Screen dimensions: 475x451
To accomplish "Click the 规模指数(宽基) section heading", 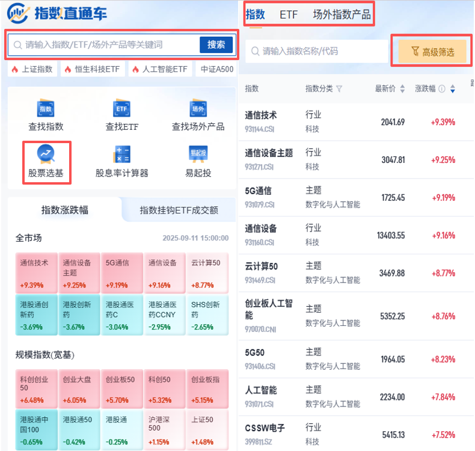I will (45, 354).
